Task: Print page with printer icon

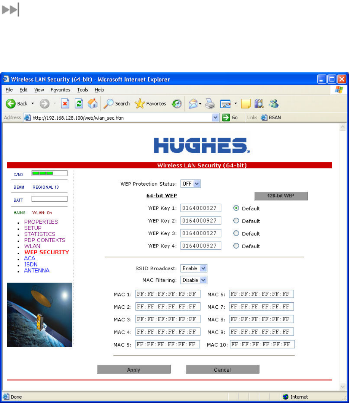Action: coord(210,104)
